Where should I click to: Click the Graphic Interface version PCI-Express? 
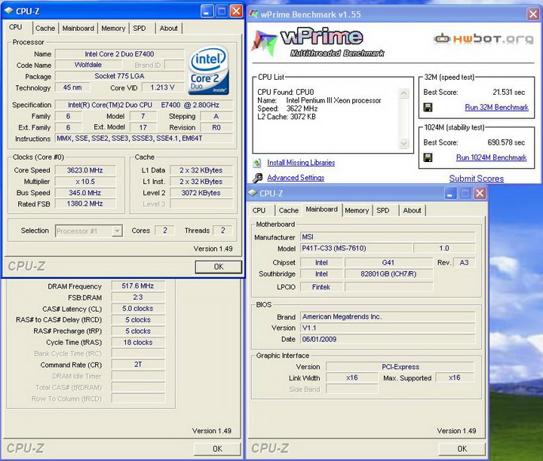(400, 367)
